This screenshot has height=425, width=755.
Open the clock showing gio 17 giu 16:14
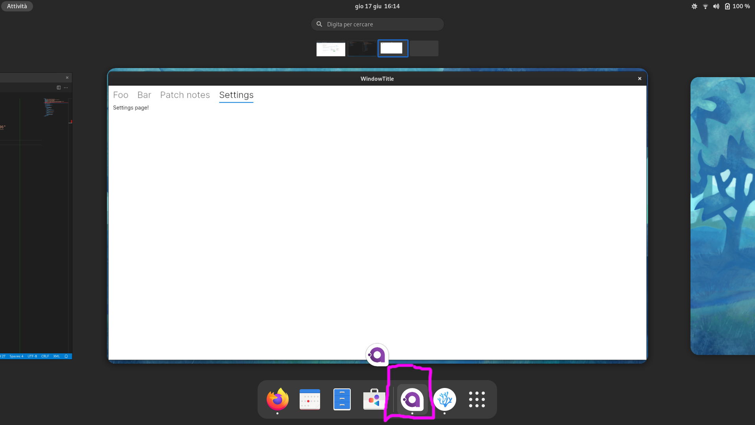377,6
